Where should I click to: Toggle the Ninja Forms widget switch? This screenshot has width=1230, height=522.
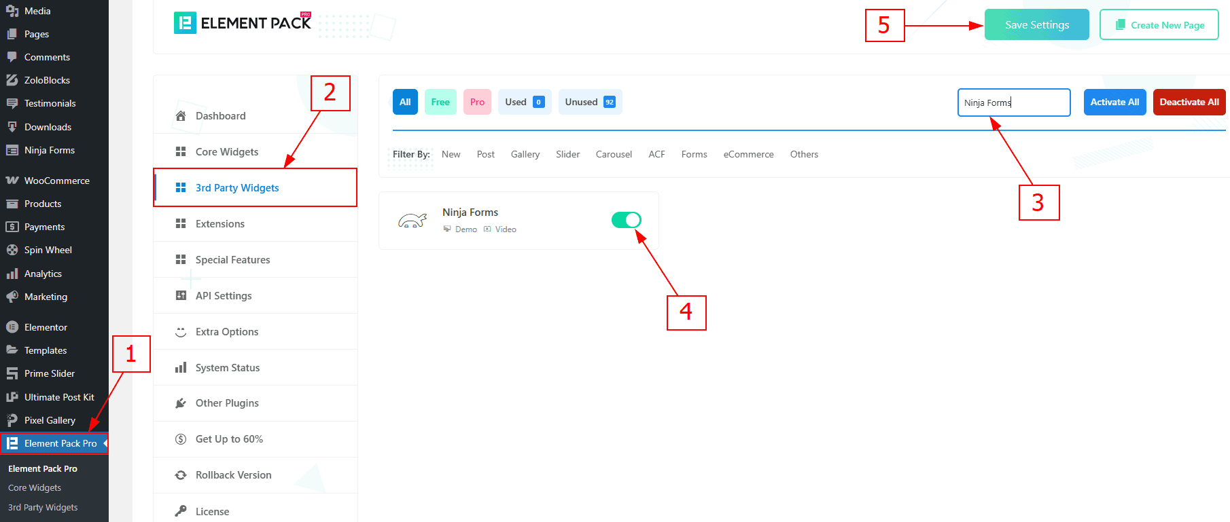pos(627,220)
